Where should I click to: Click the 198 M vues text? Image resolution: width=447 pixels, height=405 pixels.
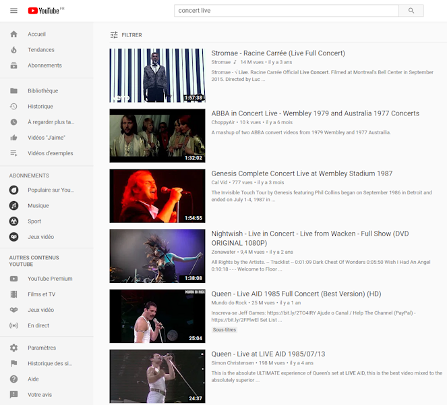(x=272, y=363)
